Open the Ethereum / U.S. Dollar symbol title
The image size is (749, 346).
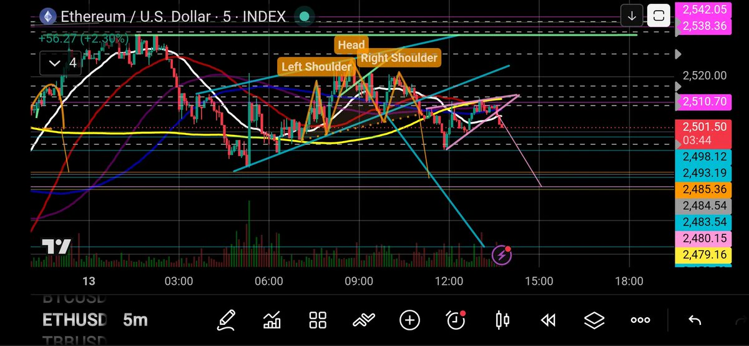coord(173,16)
